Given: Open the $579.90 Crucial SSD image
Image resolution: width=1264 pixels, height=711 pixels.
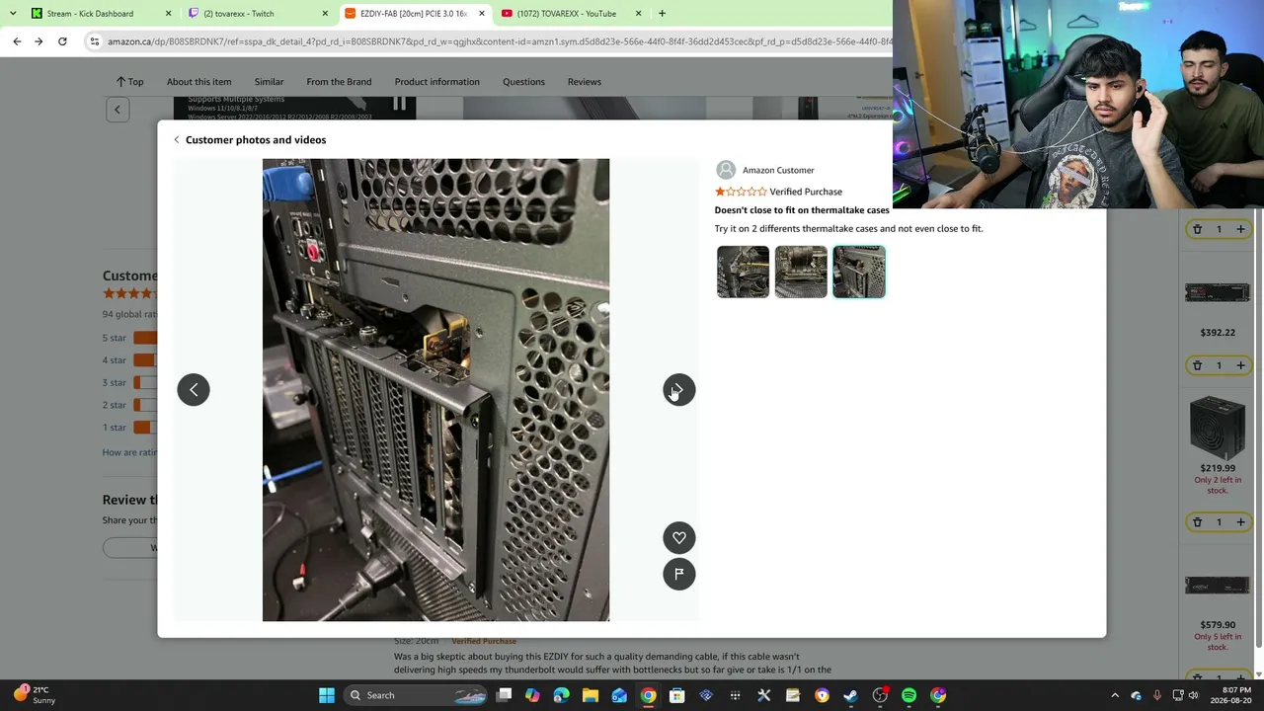Looking at the screenshot, I should 1218,586.
